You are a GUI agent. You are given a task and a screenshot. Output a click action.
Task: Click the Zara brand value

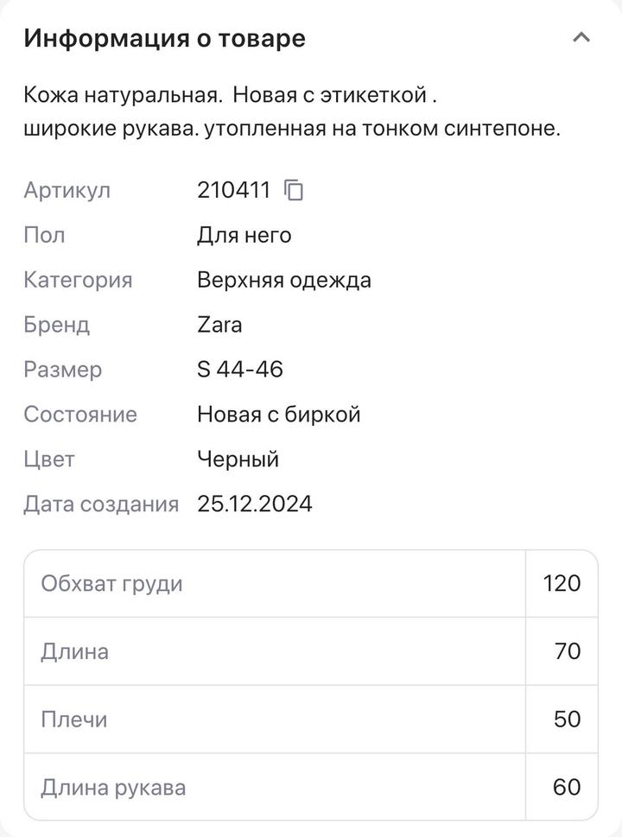(219, 325)
